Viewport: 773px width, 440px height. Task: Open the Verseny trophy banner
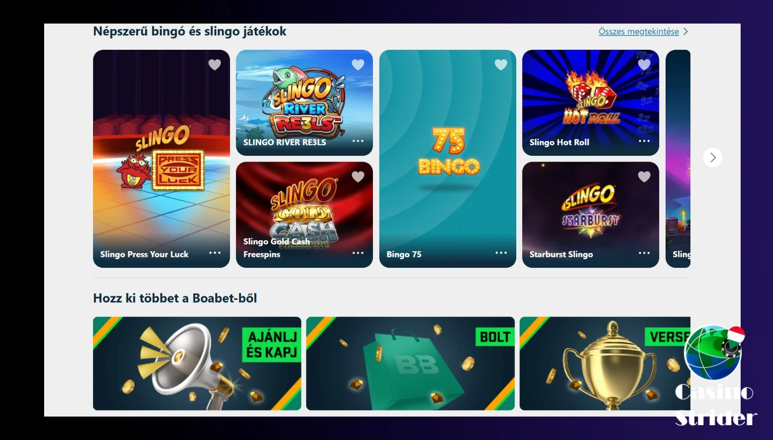coord(605,364)
